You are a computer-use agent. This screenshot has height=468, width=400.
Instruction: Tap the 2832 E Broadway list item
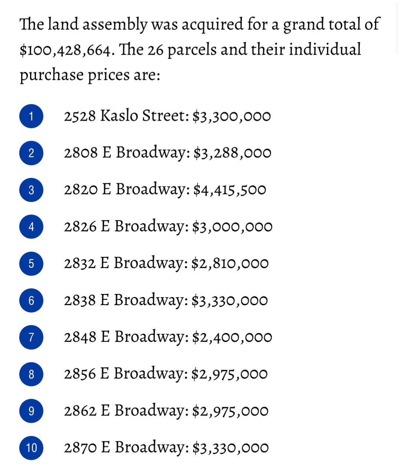coord(166,263)
